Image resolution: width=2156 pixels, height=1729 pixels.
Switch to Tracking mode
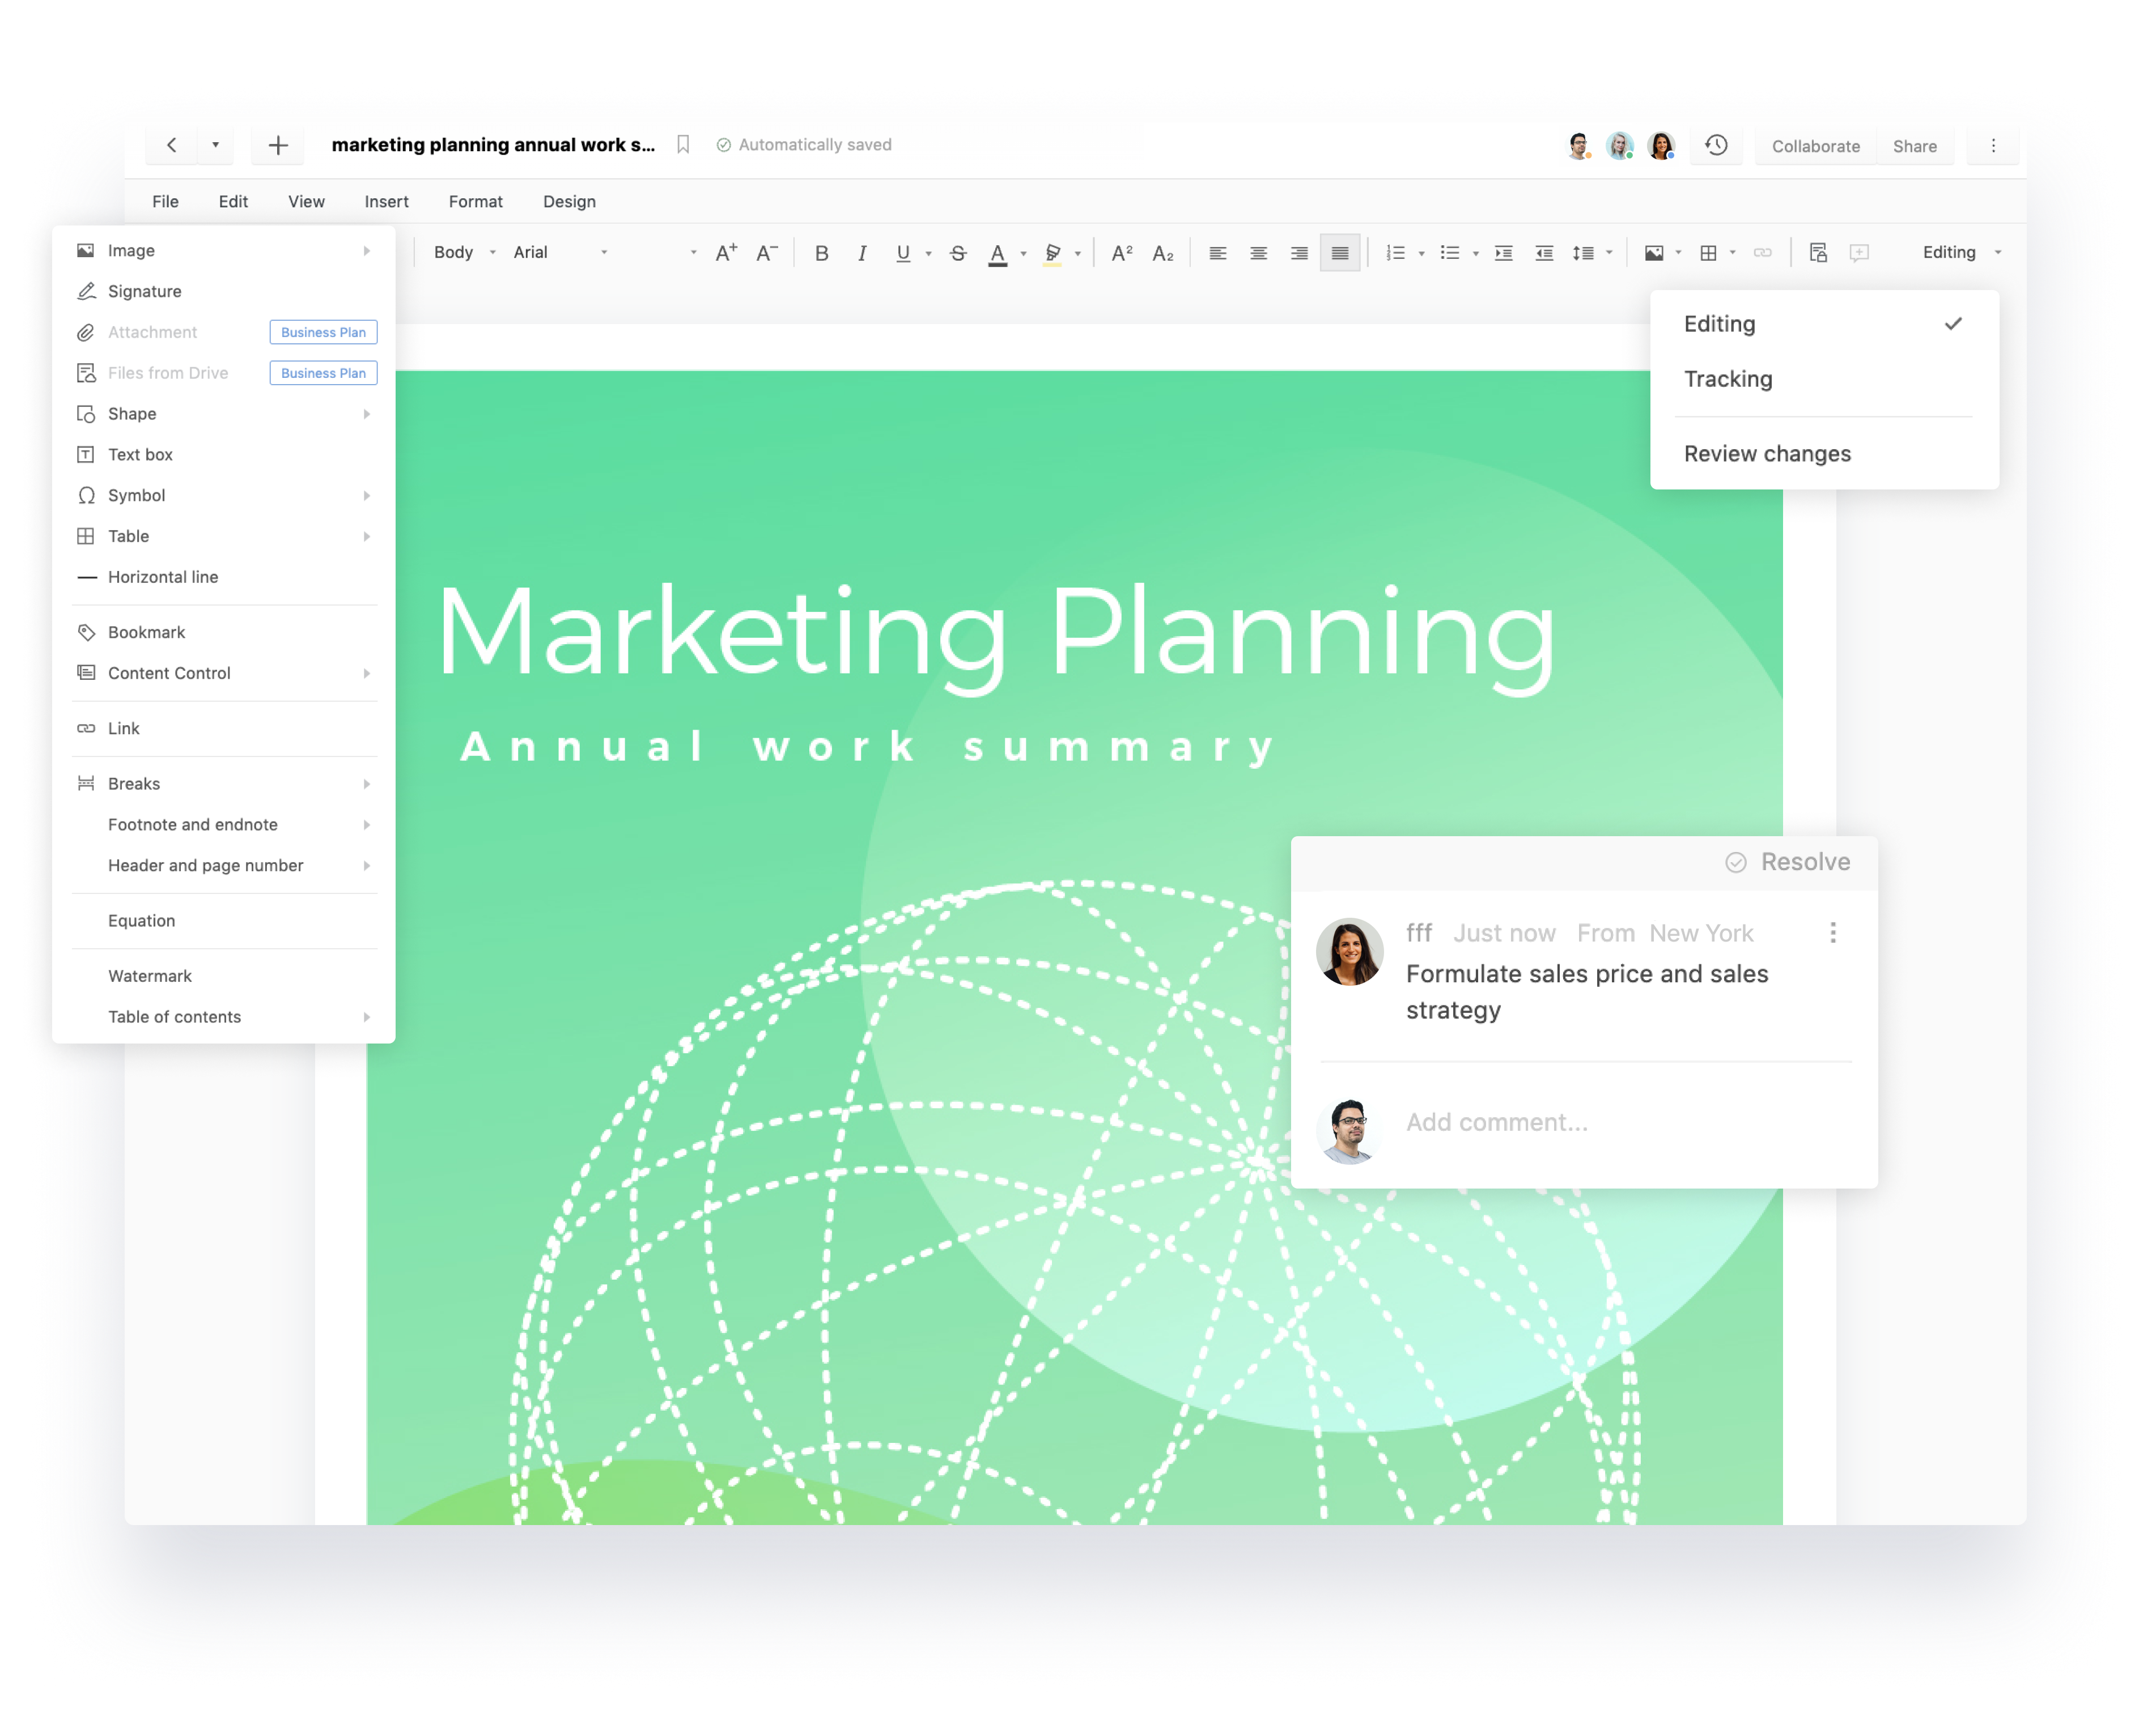(x=1728, y=379)
